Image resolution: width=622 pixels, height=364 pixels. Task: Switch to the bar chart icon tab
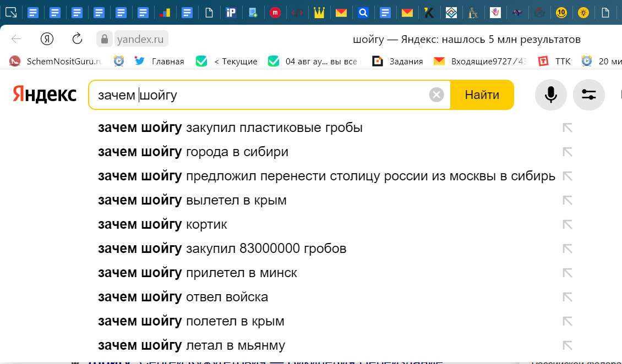point(165,13)
